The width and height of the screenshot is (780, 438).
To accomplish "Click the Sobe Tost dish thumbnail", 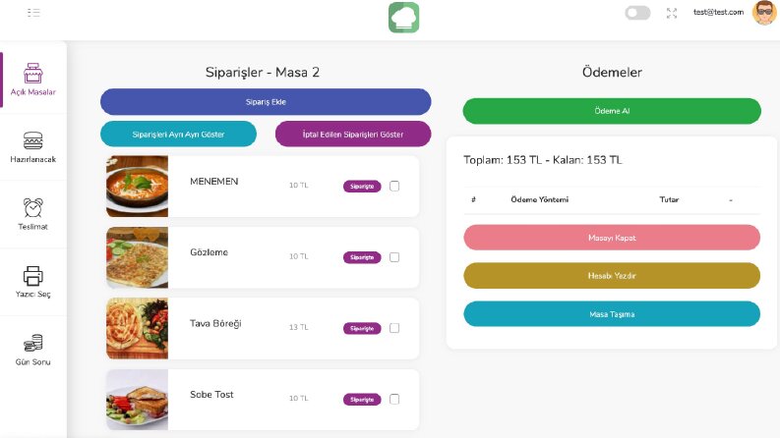I will tap(138, 400).
